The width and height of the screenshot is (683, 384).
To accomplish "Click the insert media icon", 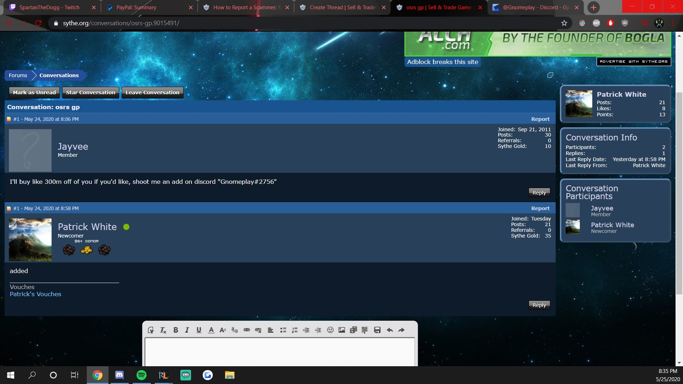I will tap(353, 330).
